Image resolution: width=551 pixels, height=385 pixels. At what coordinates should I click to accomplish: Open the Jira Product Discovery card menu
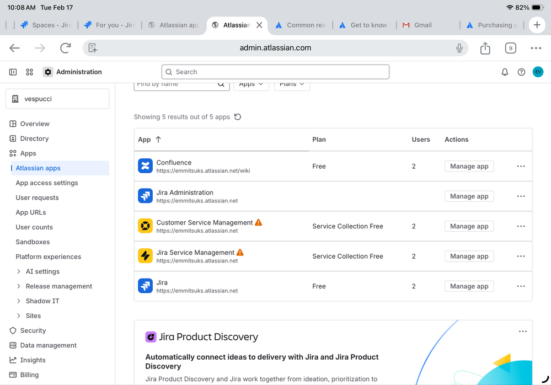click(x=522, y=331)
